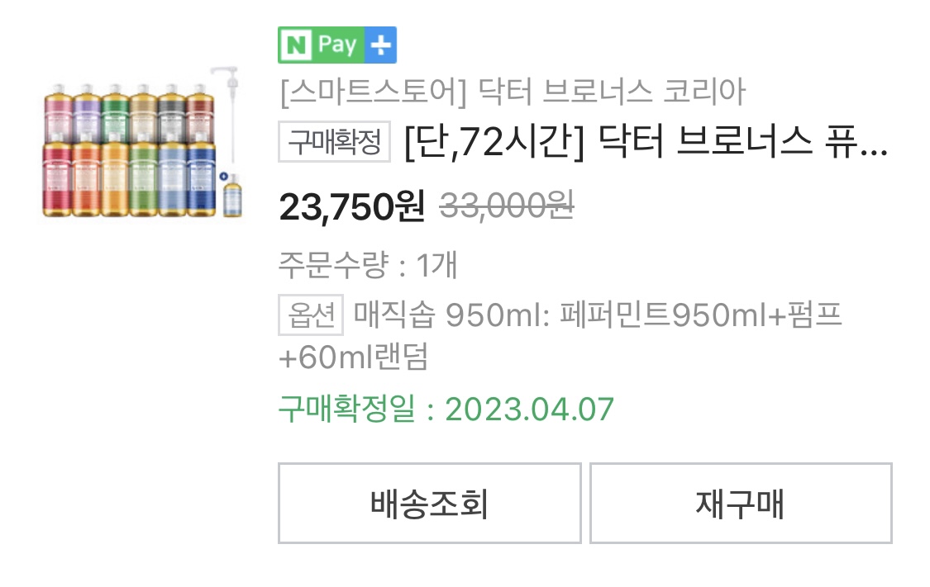Click the pump dispenser in the product image

(x=230, y=118)
